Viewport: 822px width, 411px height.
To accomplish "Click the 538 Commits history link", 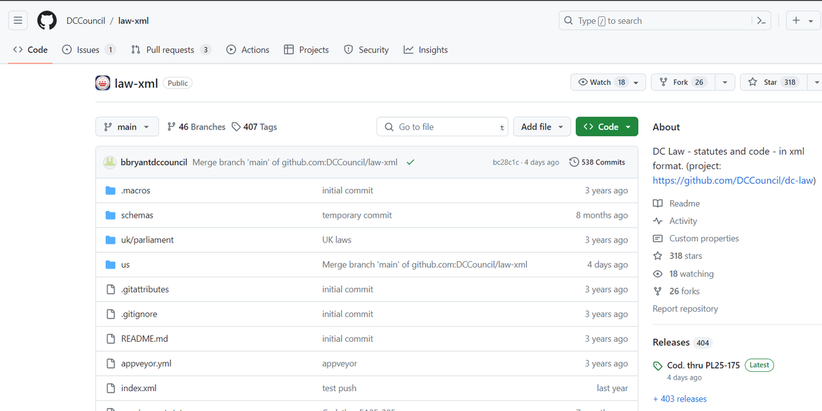I will [597, 162].
